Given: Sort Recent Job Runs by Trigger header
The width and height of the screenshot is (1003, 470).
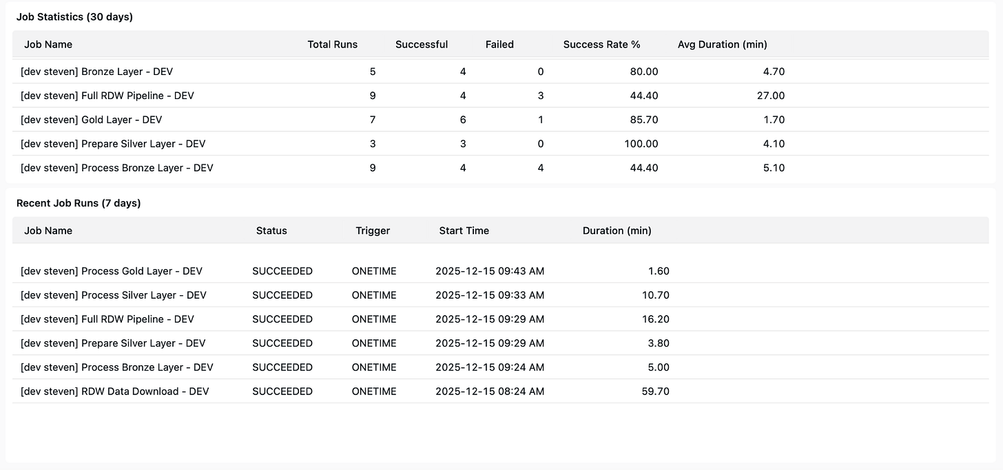Looking at the screenshot, I should pyautogui.click(x=373, y=231).
